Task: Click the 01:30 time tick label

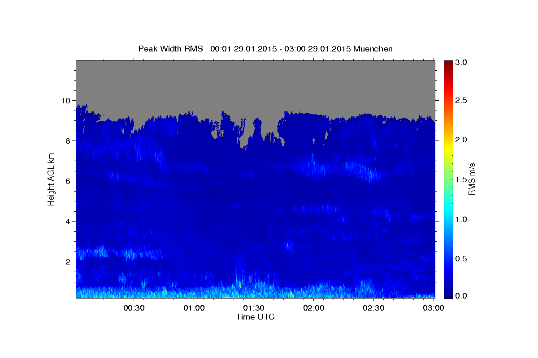Action: 253,308
